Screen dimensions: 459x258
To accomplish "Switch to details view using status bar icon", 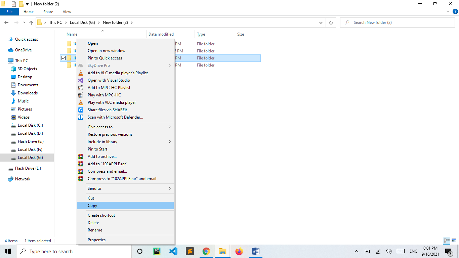I will tap(447, 241).
